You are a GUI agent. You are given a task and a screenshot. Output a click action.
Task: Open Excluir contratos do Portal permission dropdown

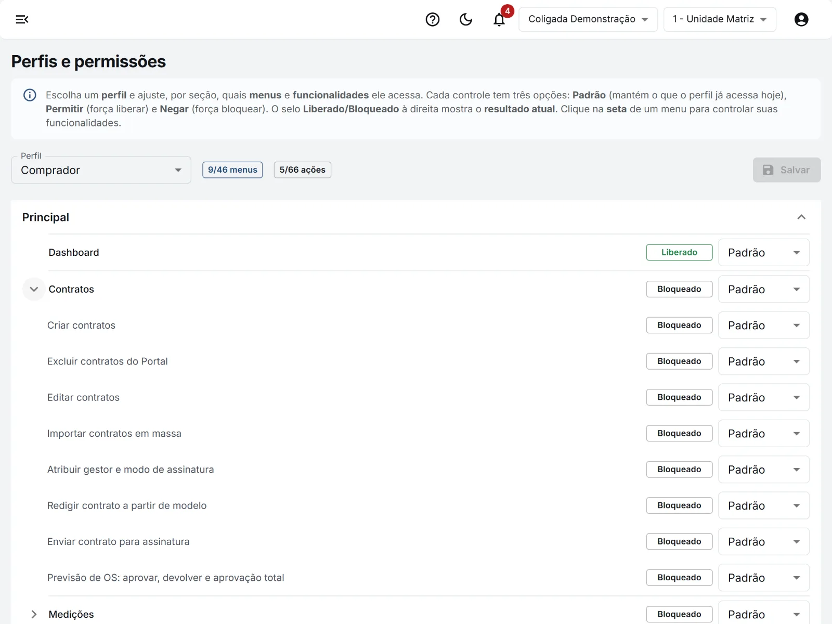764,361
